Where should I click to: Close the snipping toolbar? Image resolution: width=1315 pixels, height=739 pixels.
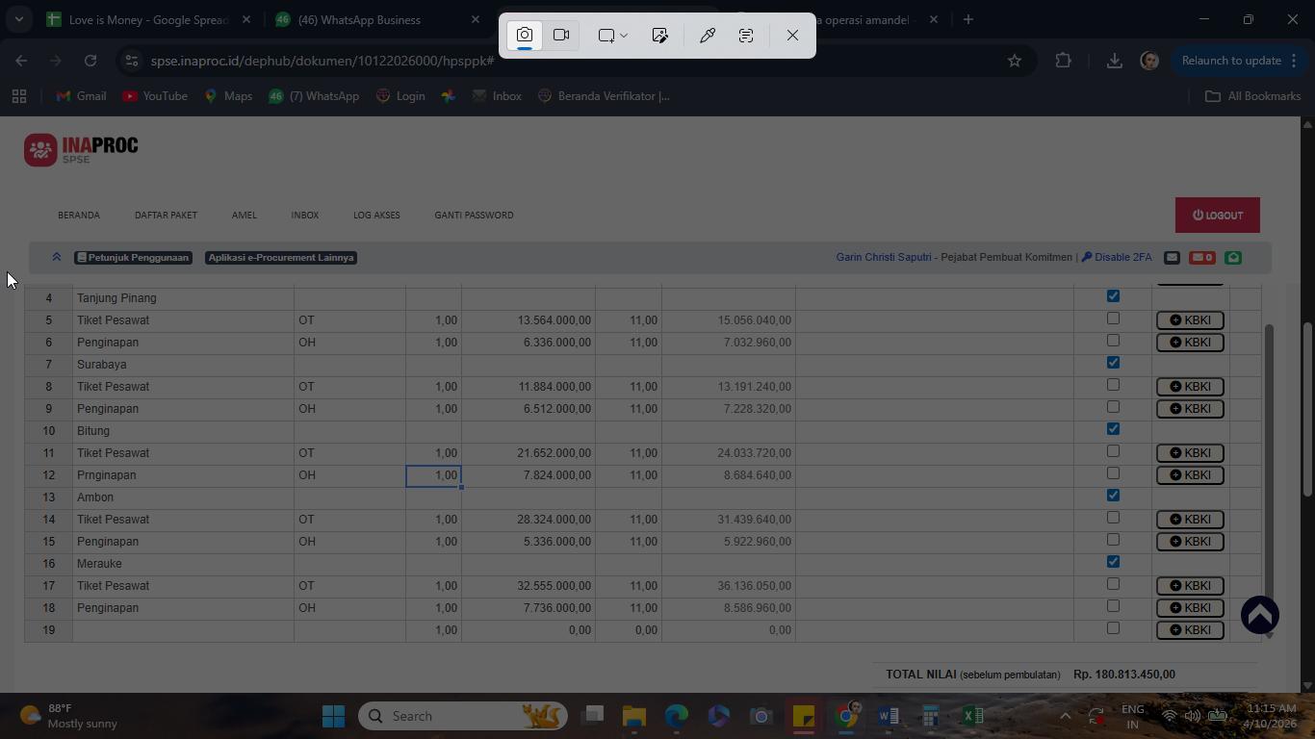click(x=792, y=36)
